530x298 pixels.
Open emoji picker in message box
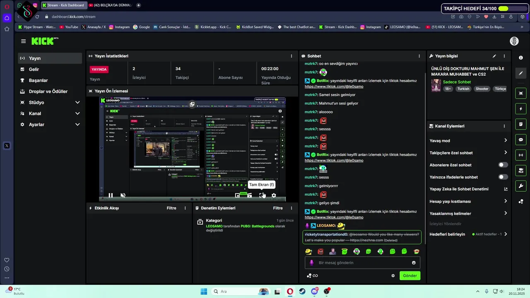414,263
